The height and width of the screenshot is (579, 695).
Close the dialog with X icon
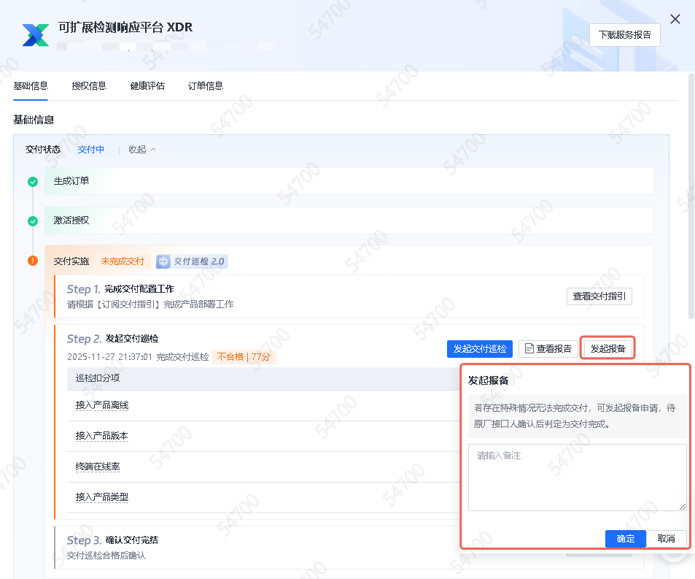click(675, 20)
